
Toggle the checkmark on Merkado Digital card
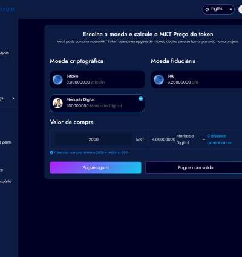tap(141, 99)
